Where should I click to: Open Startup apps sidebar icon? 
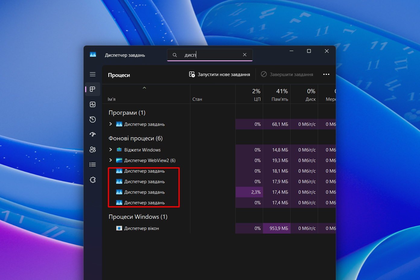(x=93, y=134)
